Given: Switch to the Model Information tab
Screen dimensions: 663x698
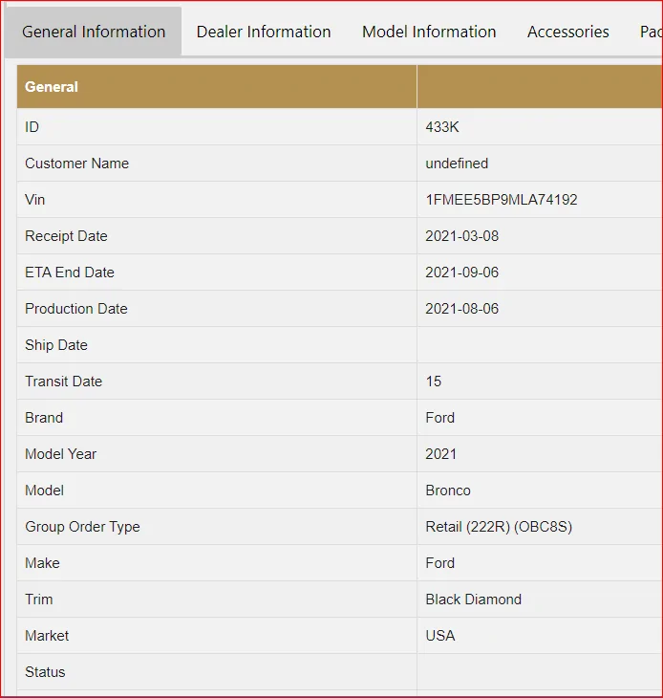Looking at the screenshot, I should coord(429,32).
